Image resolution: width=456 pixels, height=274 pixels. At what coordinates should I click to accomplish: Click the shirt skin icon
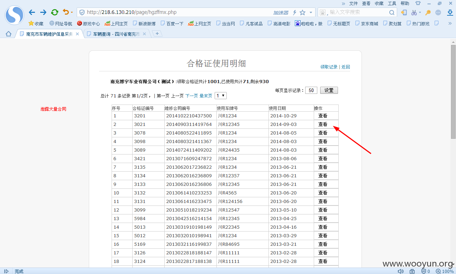point(417,3)
